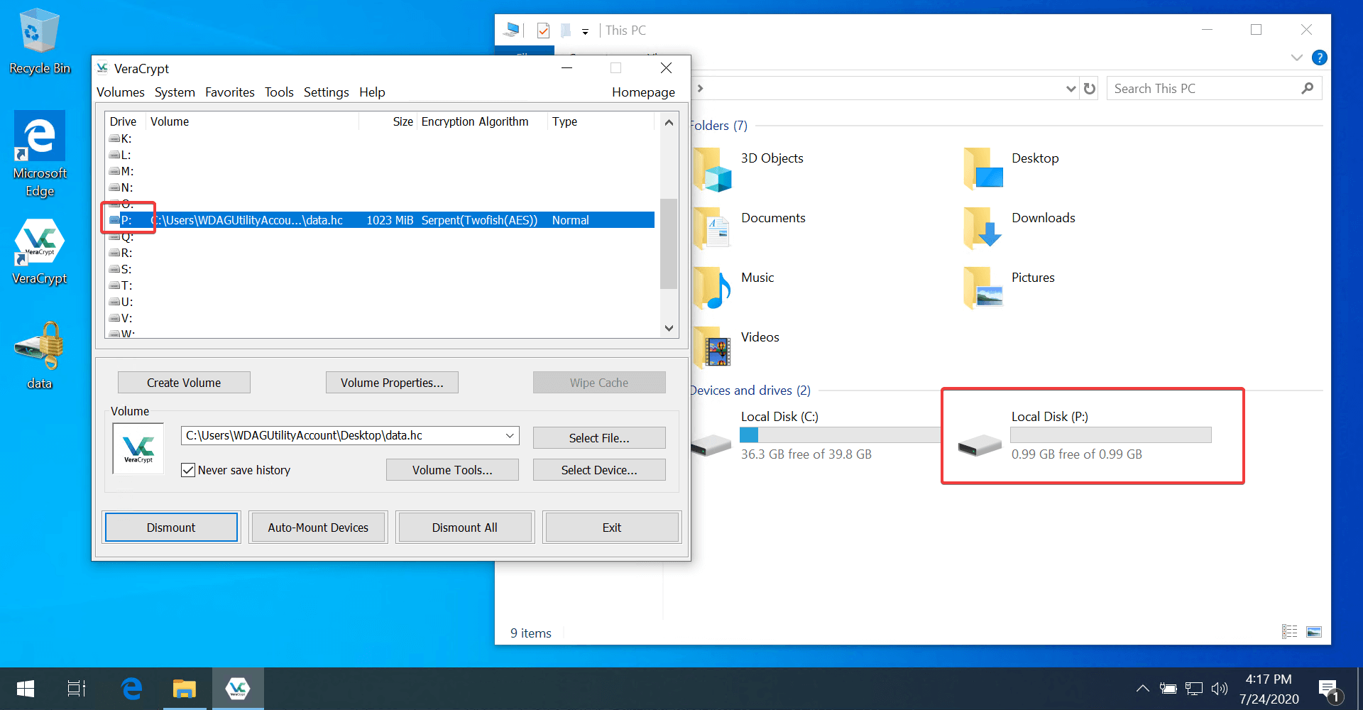The height and width of the screenshot is (710, 1363).
Task: Open the volume path dropdown in VeraCrypt
Action: pyautogui.click(x=509, y=435)
